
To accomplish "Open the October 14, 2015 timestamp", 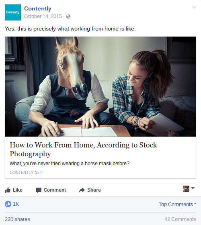I will (x=43, y=16).
